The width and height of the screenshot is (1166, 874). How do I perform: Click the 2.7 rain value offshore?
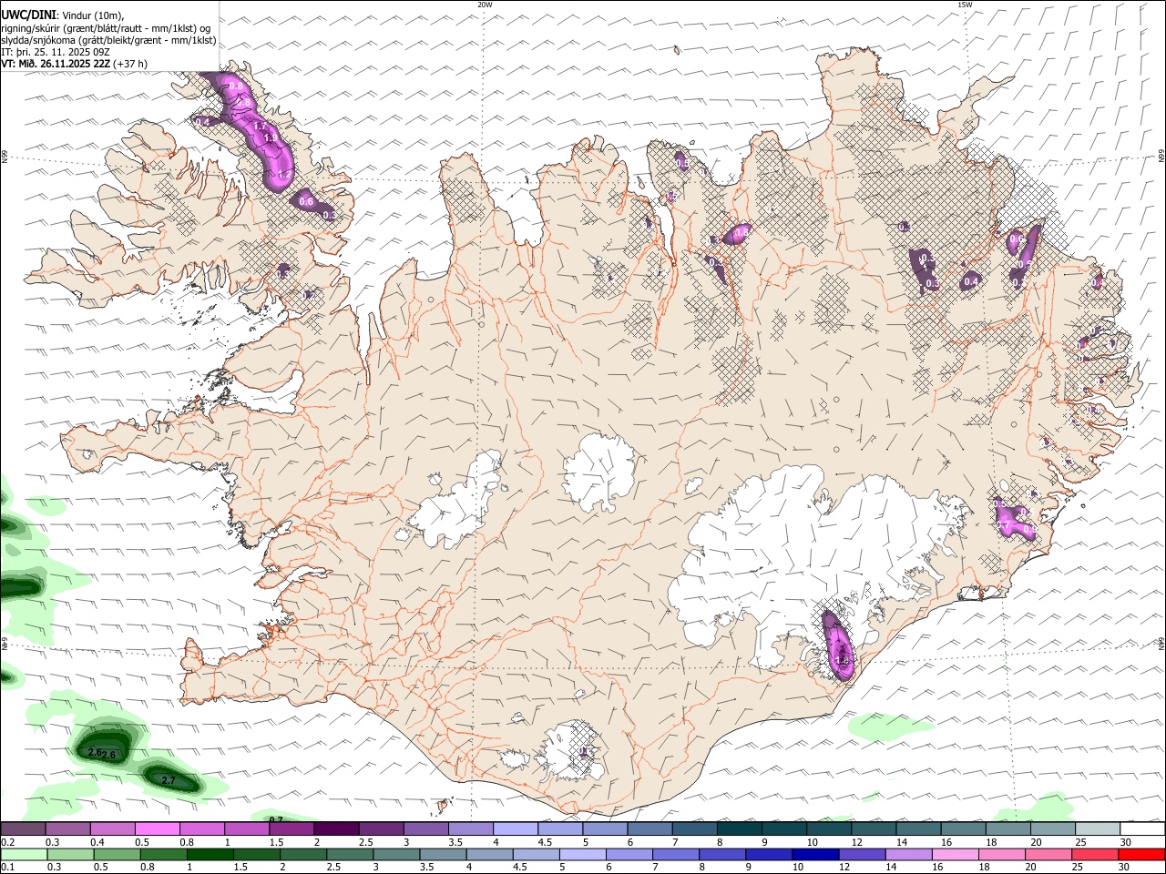pos(168,781)
